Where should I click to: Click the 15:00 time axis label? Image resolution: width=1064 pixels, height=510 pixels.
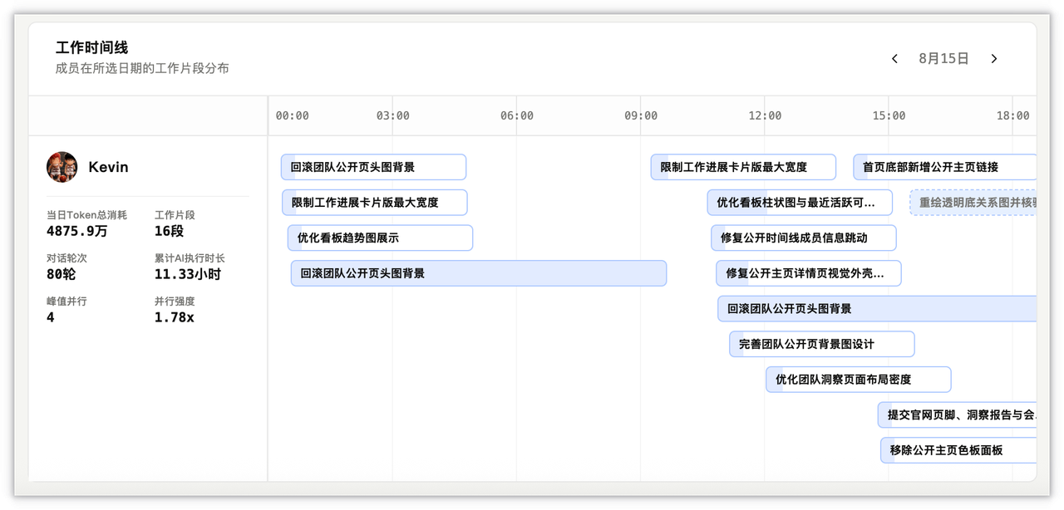coord(889,115)
